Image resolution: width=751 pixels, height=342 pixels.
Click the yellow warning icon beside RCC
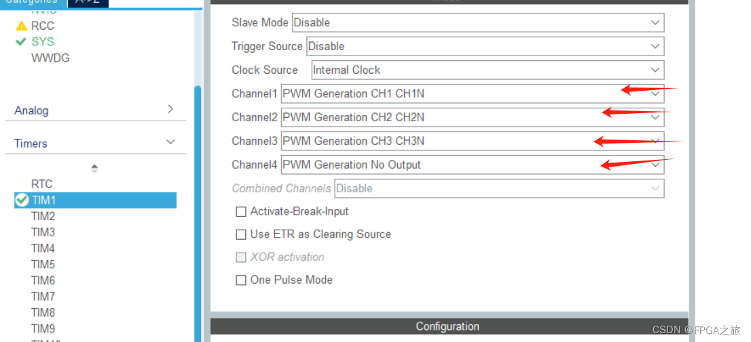[x=22, y=26]
